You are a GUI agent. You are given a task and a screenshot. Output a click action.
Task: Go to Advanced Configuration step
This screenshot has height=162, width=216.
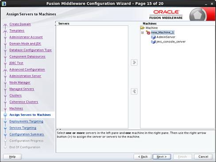coord(27,69)
